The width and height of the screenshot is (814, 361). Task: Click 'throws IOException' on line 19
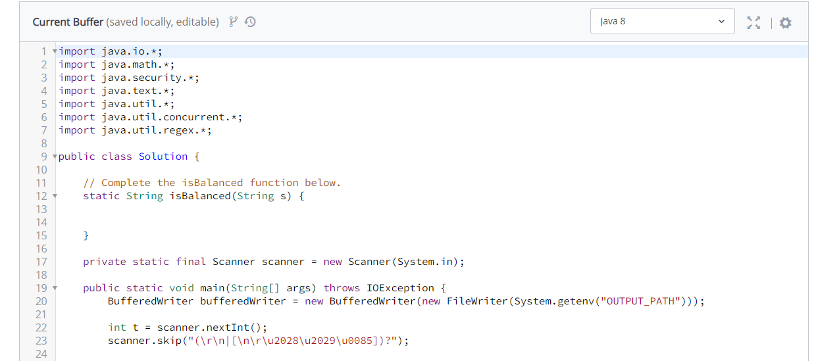click(x=379, y=288)
